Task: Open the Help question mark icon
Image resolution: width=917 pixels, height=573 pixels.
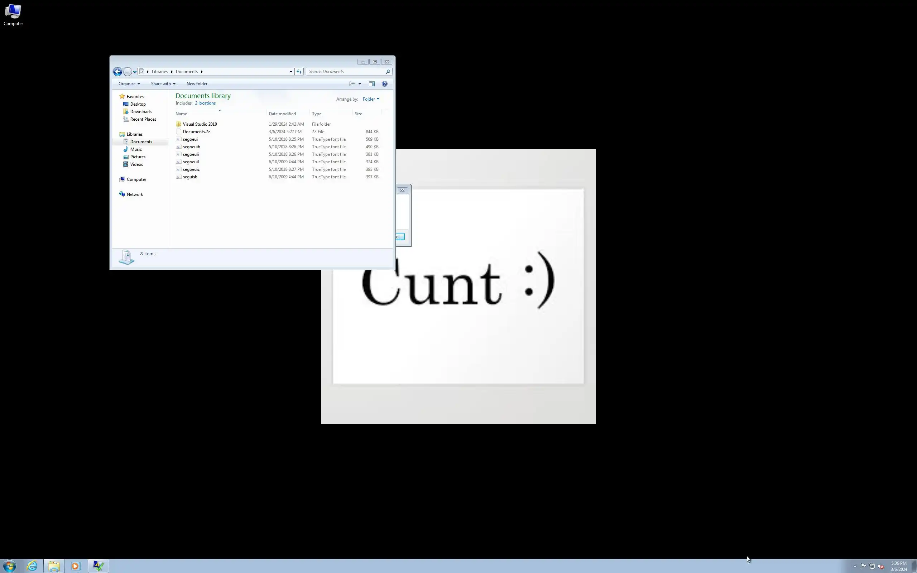Action: (x=384, y=84)
